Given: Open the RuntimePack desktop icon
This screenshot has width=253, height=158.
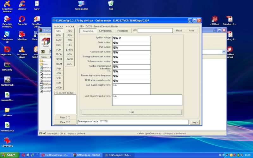Looking at the screenshot, I should pos(7,80).
